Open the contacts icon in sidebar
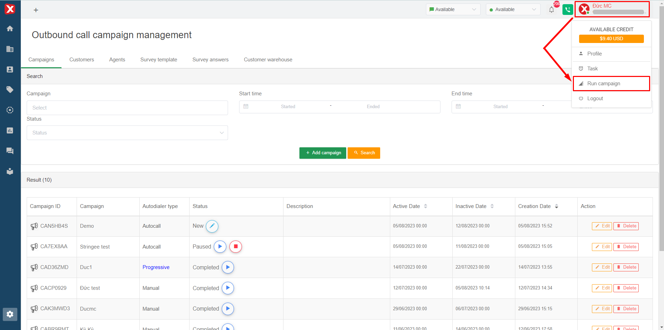 10,69
